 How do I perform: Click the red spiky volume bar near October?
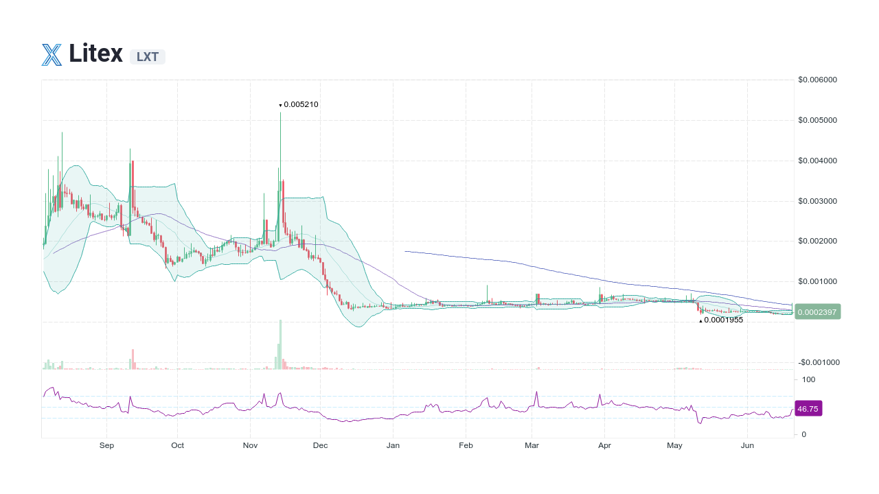coord(132,357)
